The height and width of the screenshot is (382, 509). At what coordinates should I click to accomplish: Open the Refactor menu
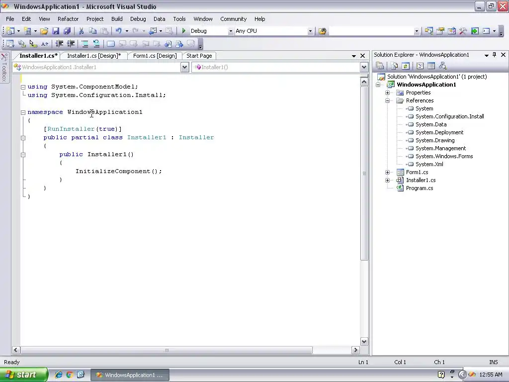point(68,19)
